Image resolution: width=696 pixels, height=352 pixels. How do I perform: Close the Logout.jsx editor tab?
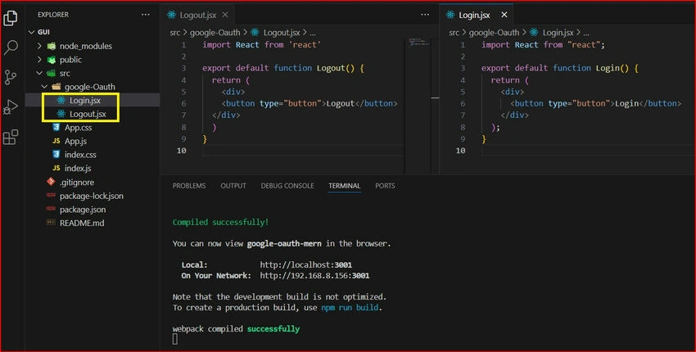[x=225, y=15]
